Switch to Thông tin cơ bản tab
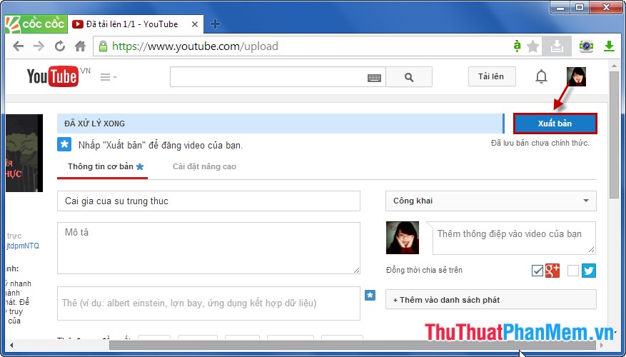The image size is (626, 357). (x=103, y=166)
